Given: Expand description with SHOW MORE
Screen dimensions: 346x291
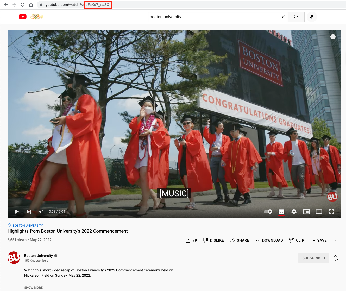Looking at the screenshot, I should (33, 288).
